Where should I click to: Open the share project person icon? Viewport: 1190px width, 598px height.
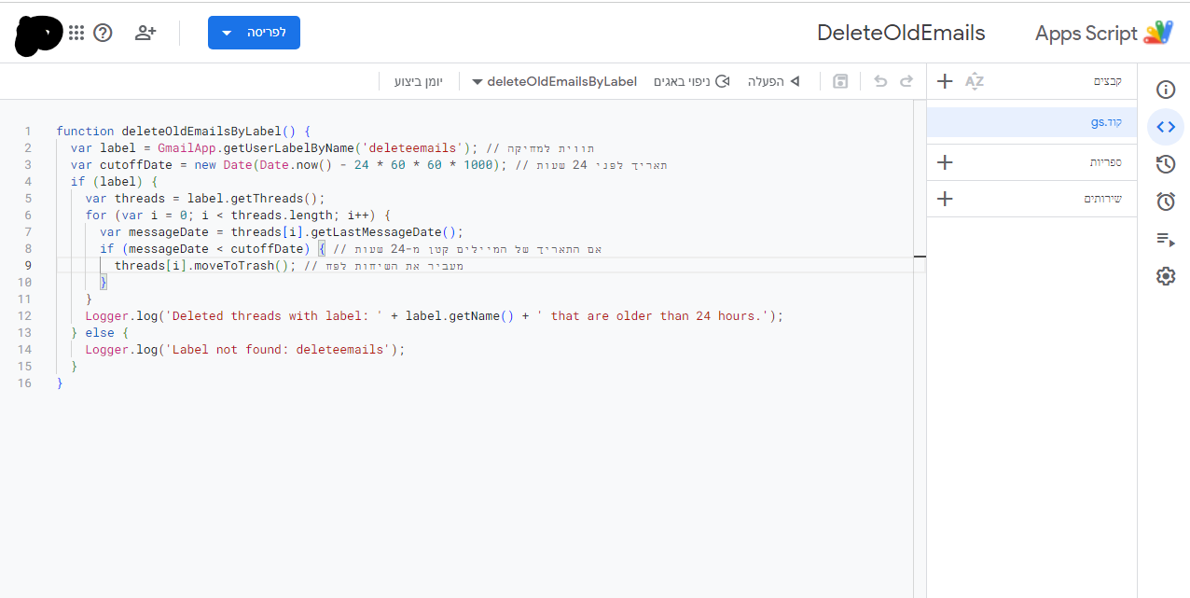click(x=145, y=33)
